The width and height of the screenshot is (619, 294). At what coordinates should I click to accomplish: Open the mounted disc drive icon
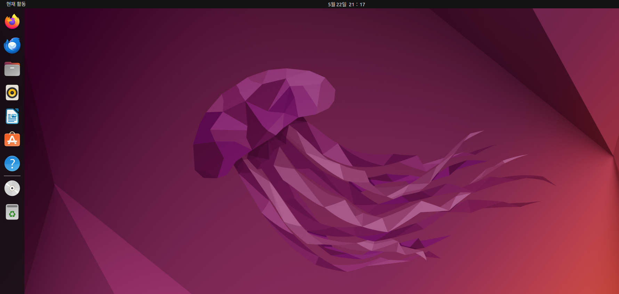tap(12, 188)
